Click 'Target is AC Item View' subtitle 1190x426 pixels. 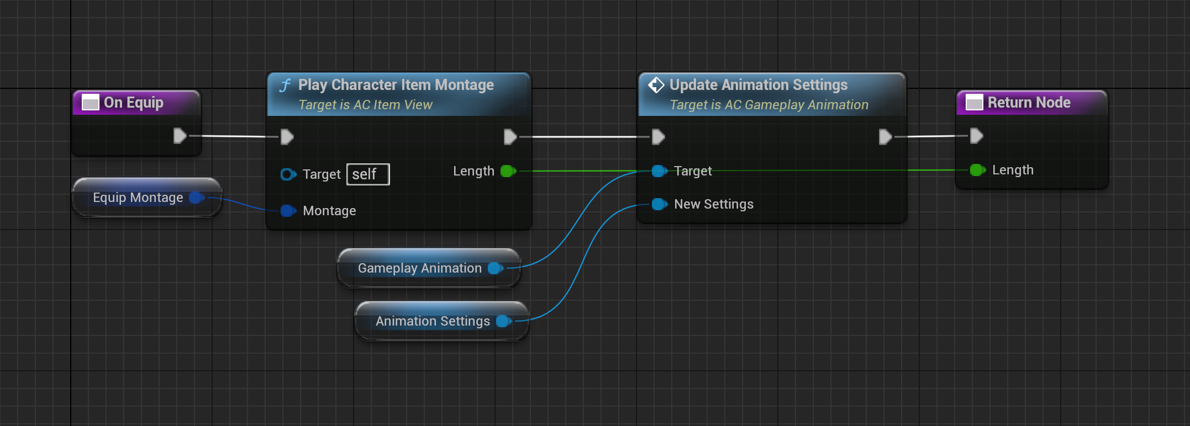point(365,105)
